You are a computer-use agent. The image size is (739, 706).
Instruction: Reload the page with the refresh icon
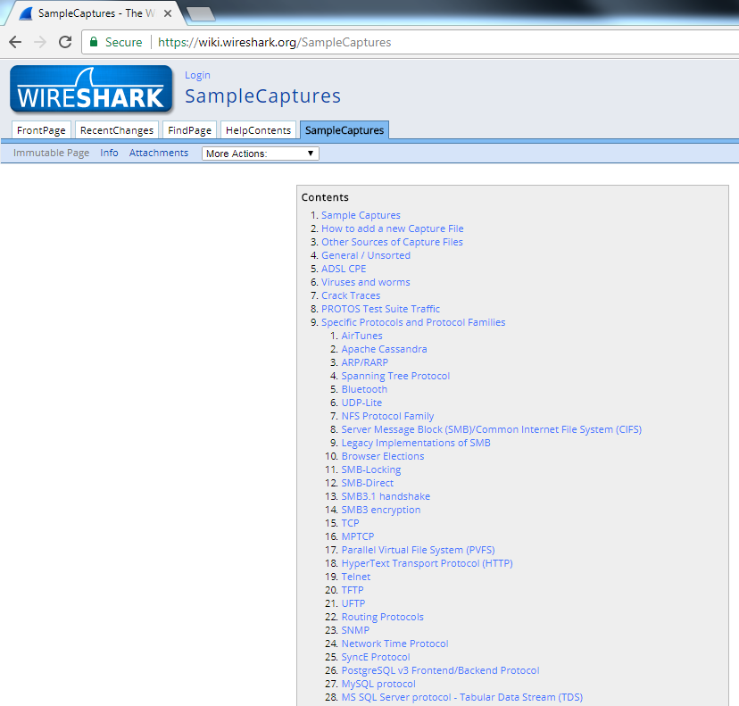pyautogui.click(x=65, y=43)
